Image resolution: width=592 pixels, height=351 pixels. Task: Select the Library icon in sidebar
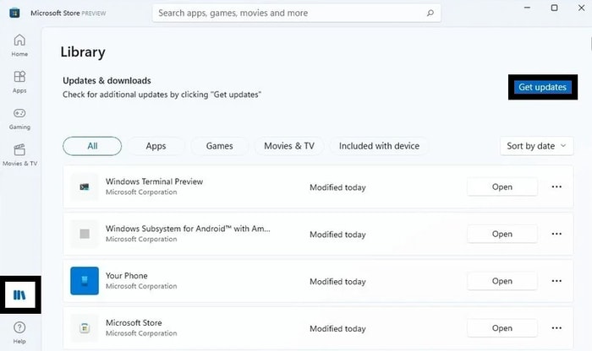coord(19,295)
